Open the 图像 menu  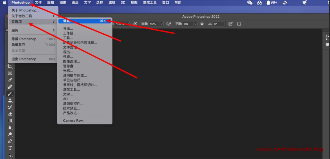point(63,3)
